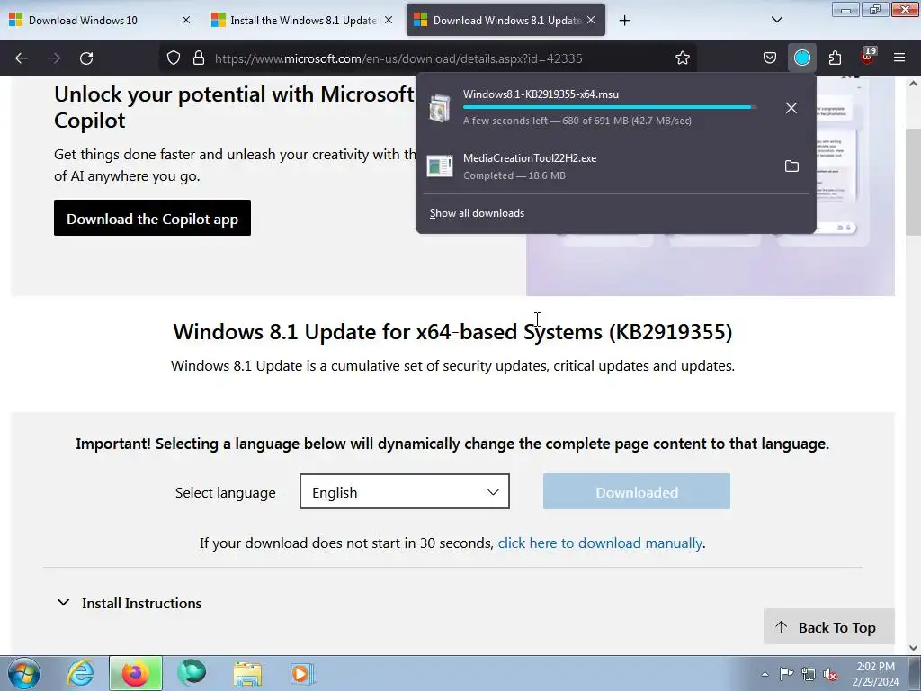Click the forward navigation arrow

point(54,58)
